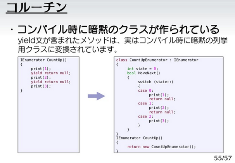Click the slide title コルーチン
This screenshot has width=235, height=163.
point(37,9)
